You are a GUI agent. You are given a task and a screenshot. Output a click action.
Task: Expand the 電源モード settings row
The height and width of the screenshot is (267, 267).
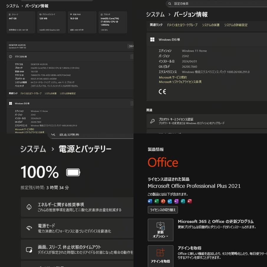pos(77,228)
